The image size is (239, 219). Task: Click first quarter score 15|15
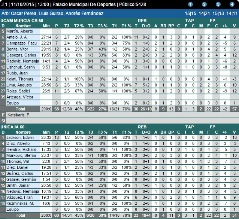(x=190, y=13)
